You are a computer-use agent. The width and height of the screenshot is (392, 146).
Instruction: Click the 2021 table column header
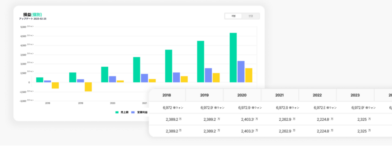pyautogui.click(x=279, y=95)
